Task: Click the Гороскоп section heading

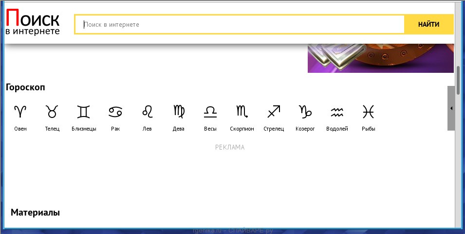Action: [25, 87]
